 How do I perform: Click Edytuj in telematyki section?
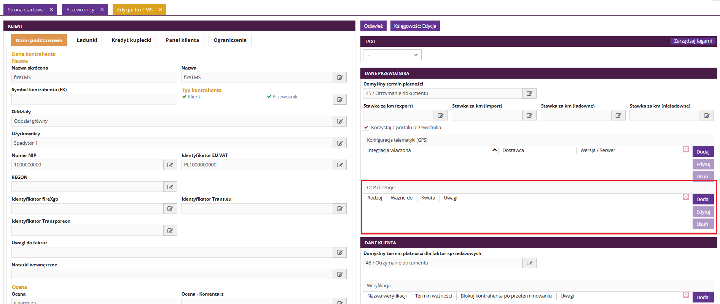[703, 164]
